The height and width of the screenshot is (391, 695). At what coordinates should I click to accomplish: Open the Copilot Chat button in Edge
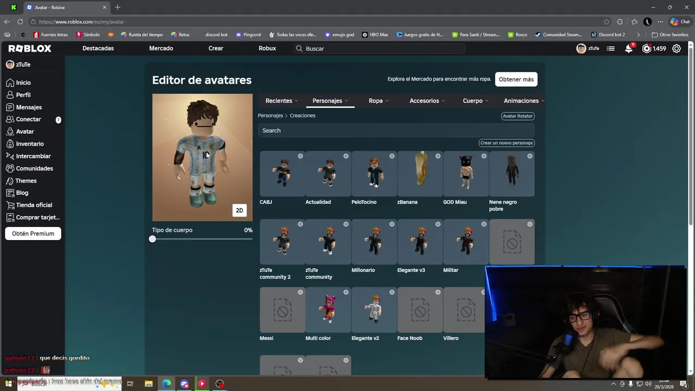[680, 22]
